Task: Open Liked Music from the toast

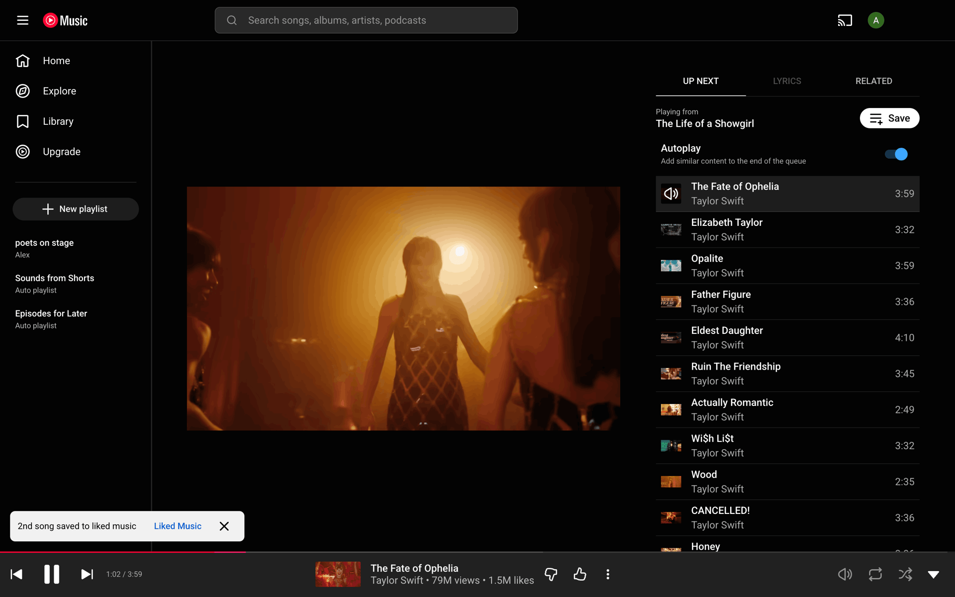Action: point(178,526)
